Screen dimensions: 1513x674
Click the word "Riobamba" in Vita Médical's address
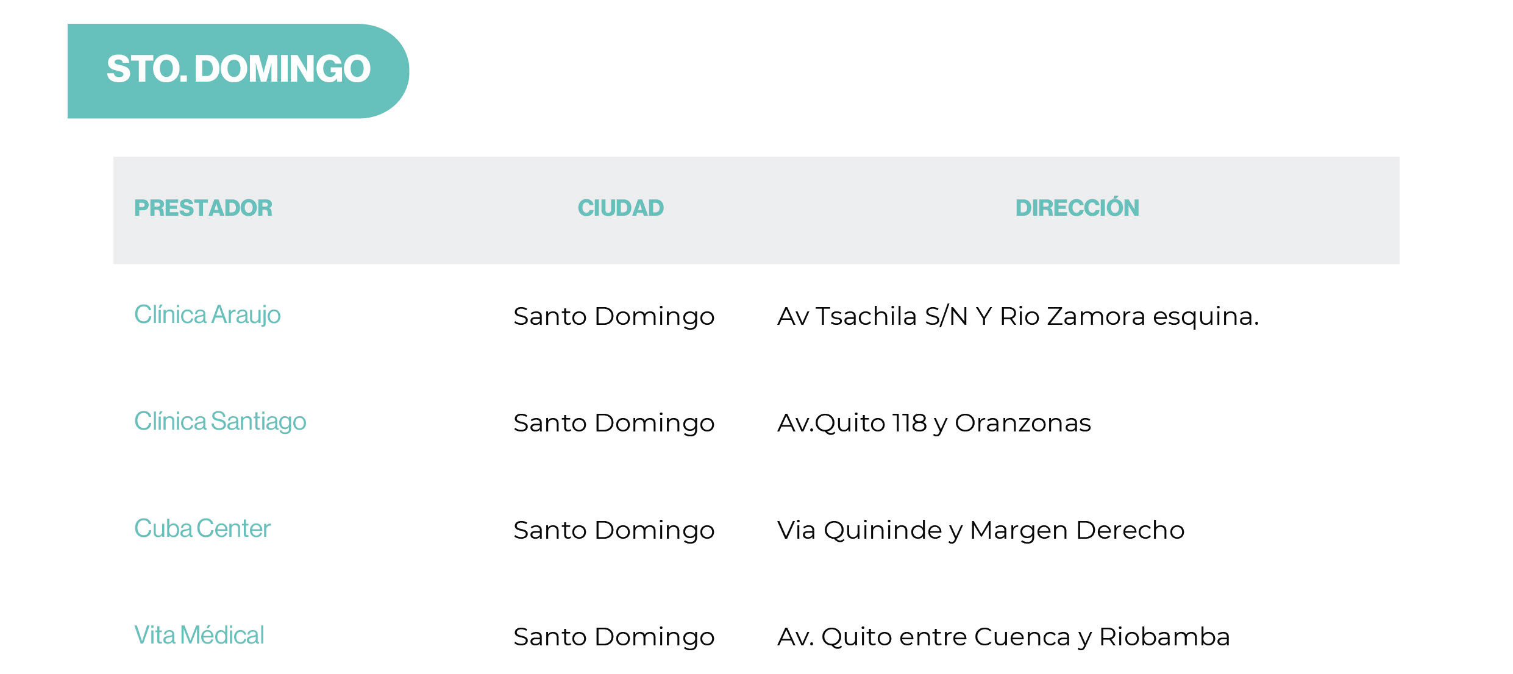[1164, 637]
